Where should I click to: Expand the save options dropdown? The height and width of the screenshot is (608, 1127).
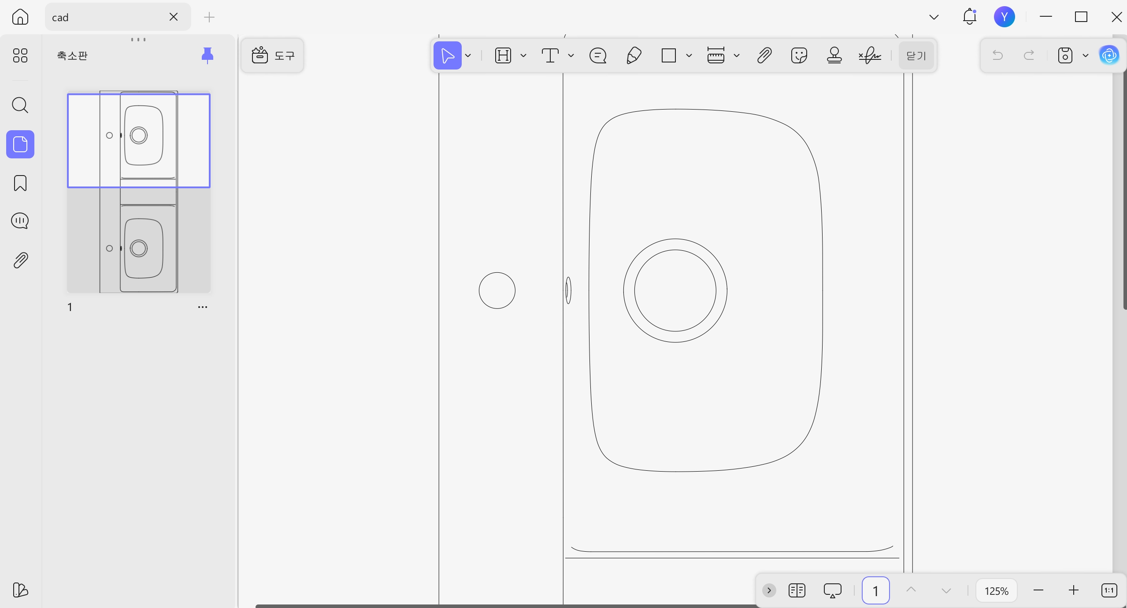(1086, 55)
